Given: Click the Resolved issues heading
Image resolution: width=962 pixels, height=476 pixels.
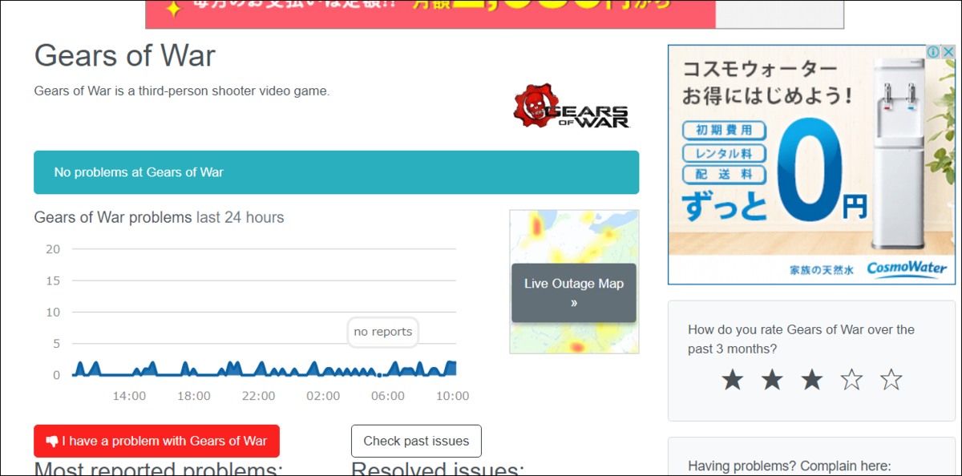Looking at the screenshot, I should coord(438,468).
